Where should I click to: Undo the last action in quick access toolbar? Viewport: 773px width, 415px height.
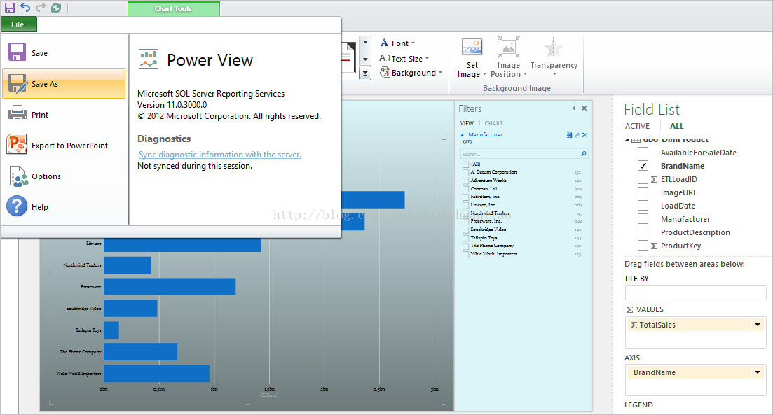tap(25, 8)
